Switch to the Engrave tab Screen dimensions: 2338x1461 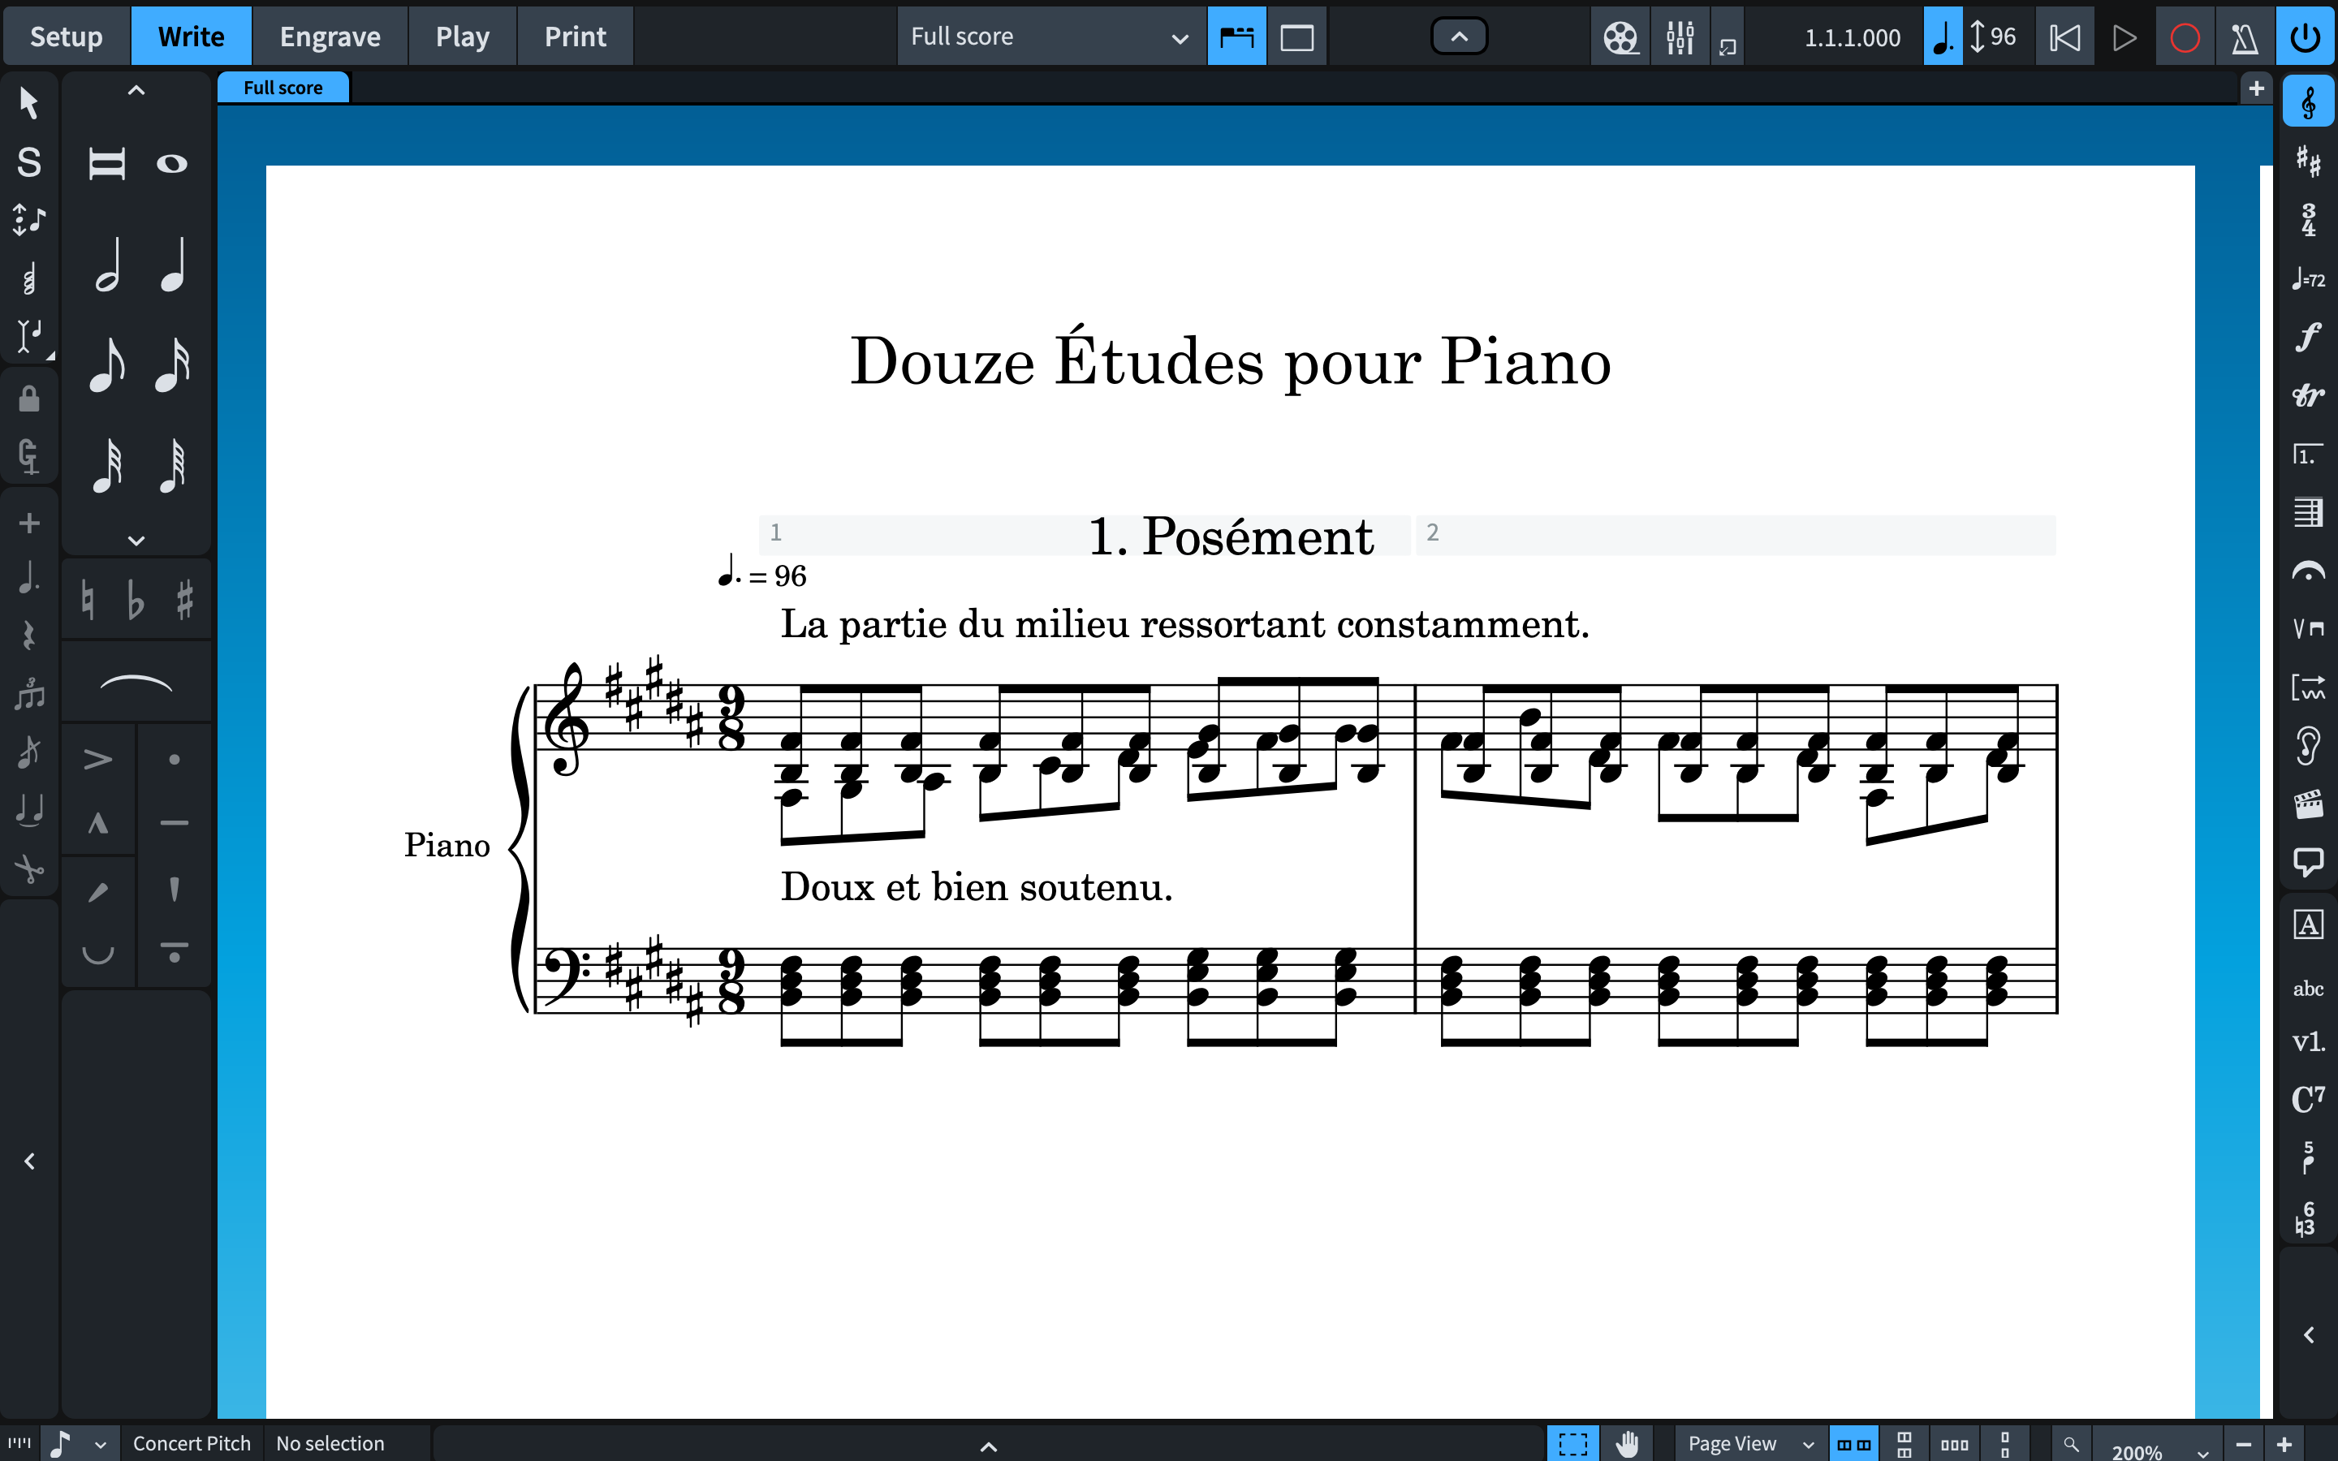(331, 36)
